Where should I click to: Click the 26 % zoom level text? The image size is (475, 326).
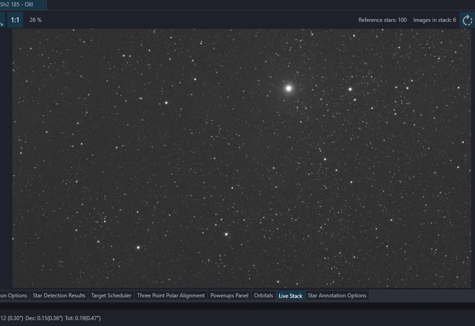[x=36, y=20]
